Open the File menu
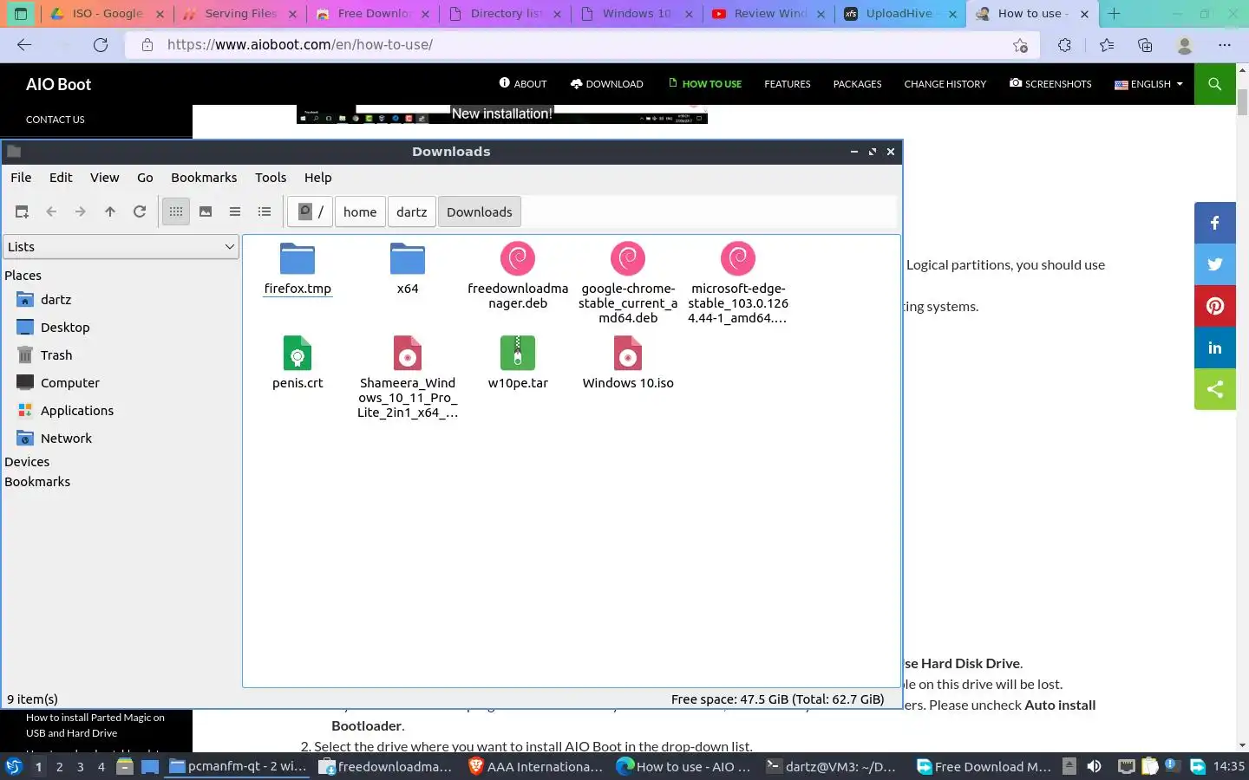 [21, 177]
